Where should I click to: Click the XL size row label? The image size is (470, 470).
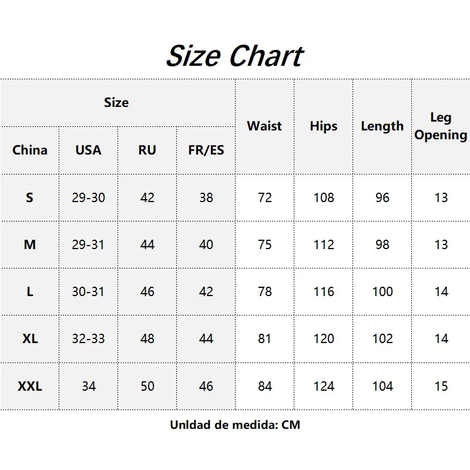(30, 339)
